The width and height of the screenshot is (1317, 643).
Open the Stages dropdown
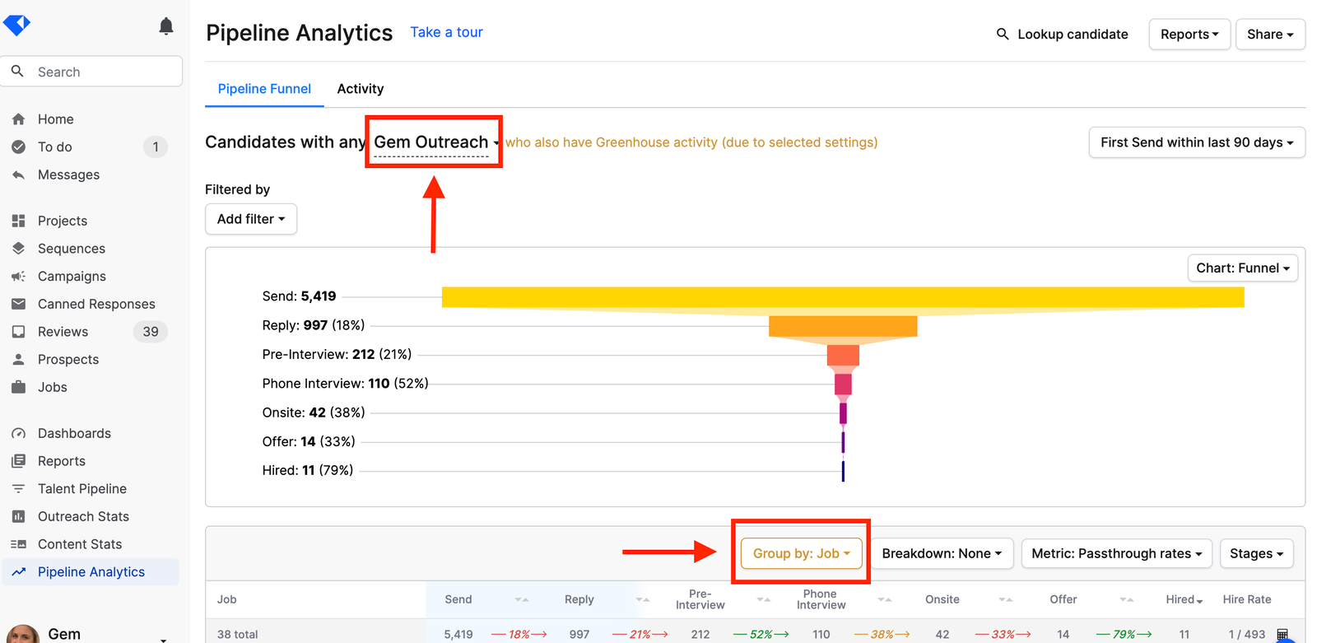tap(1257, 553)
